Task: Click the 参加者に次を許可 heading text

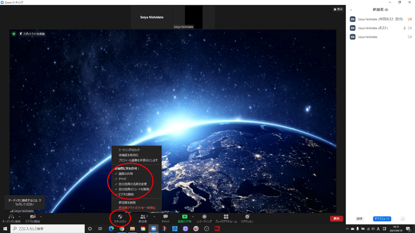Action: (127, 168)
